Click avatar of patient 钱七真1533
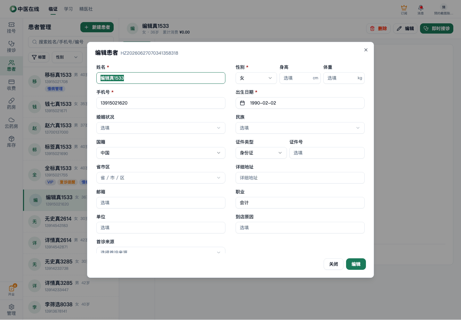Viewport: 461px width, 320px height. click(35, 107)
